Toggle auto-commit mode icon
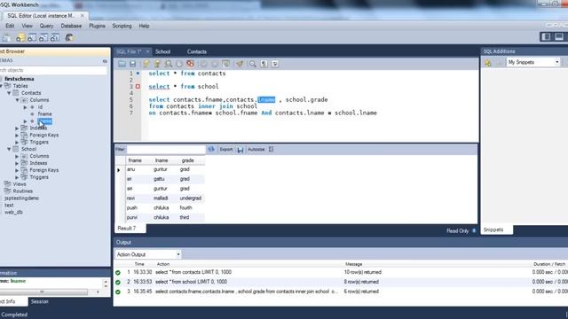The image size is (568, 319). point(225,64)
